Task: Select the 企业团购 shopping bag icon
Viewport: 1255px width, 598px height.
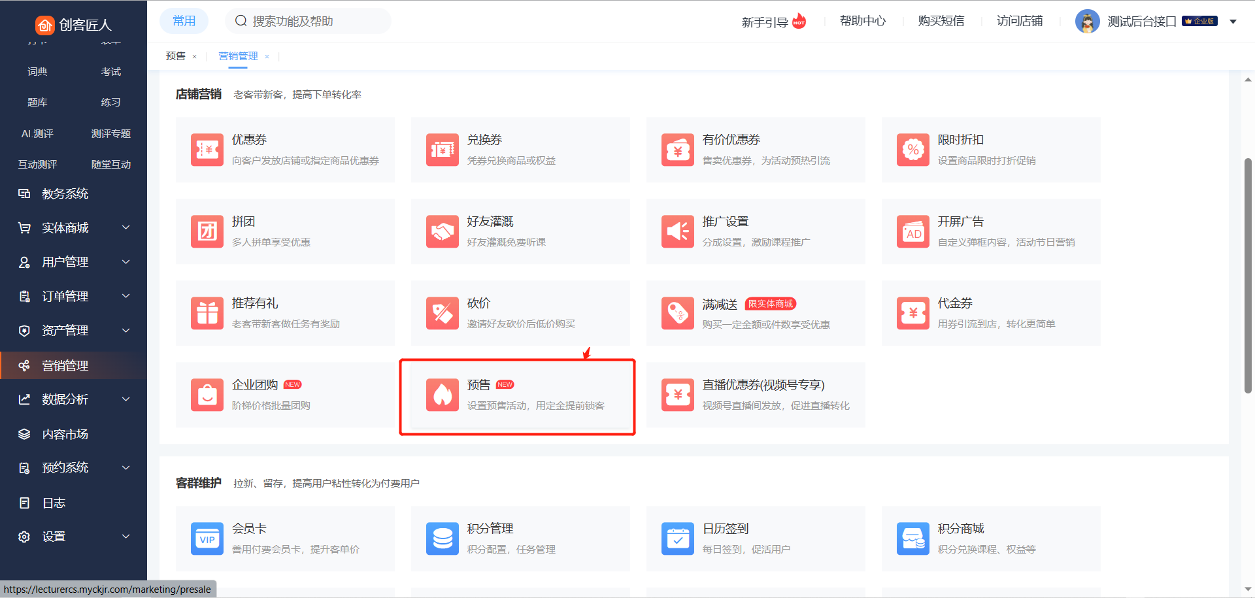Action: point(207,395)
